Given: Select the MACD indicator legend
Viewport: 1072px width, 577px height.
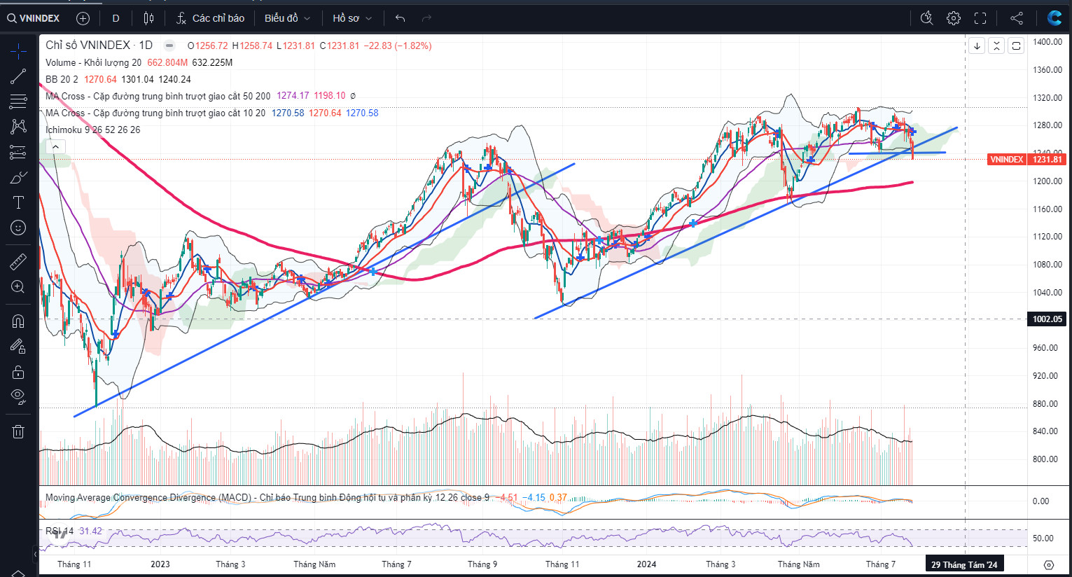Looking at the screenshot, I should pyautogui.click(x=267, y=498).
